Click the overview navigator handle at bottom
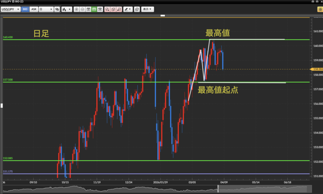The width and height of the screenshot is (323, 194). point(218,189)
